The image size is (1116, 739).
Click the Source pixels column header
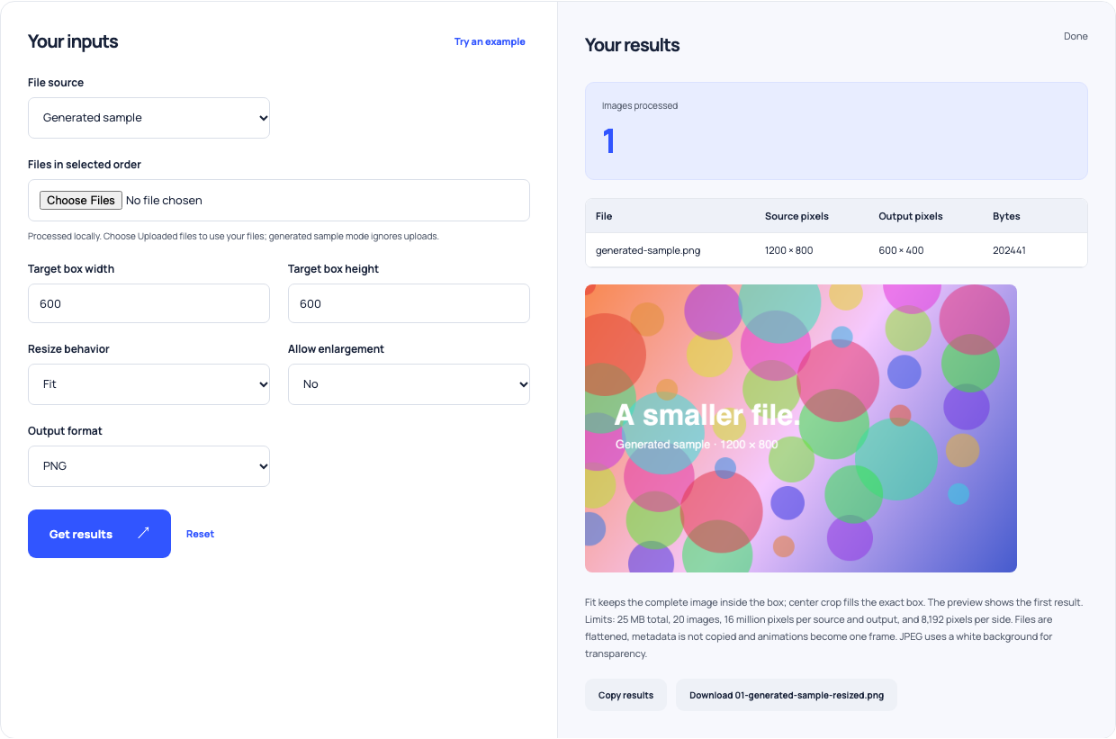tap(796, 216)
